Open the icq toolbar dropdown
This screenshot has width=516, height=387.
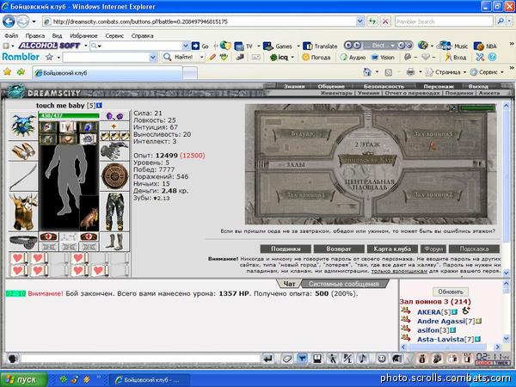pos(292,58)
